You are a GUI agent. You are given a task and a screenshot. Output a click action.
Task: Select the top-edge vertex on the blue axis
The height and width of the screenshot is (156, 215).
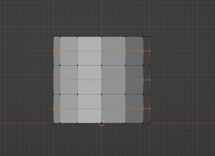102,37
